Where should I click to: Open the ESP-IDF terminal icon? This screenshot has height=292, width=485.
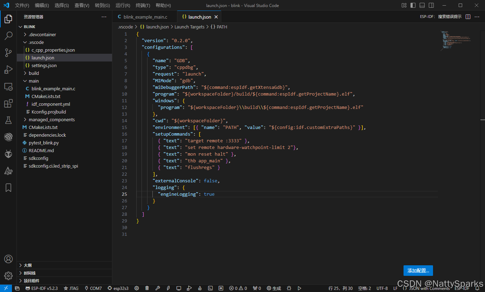click(210, 288)
